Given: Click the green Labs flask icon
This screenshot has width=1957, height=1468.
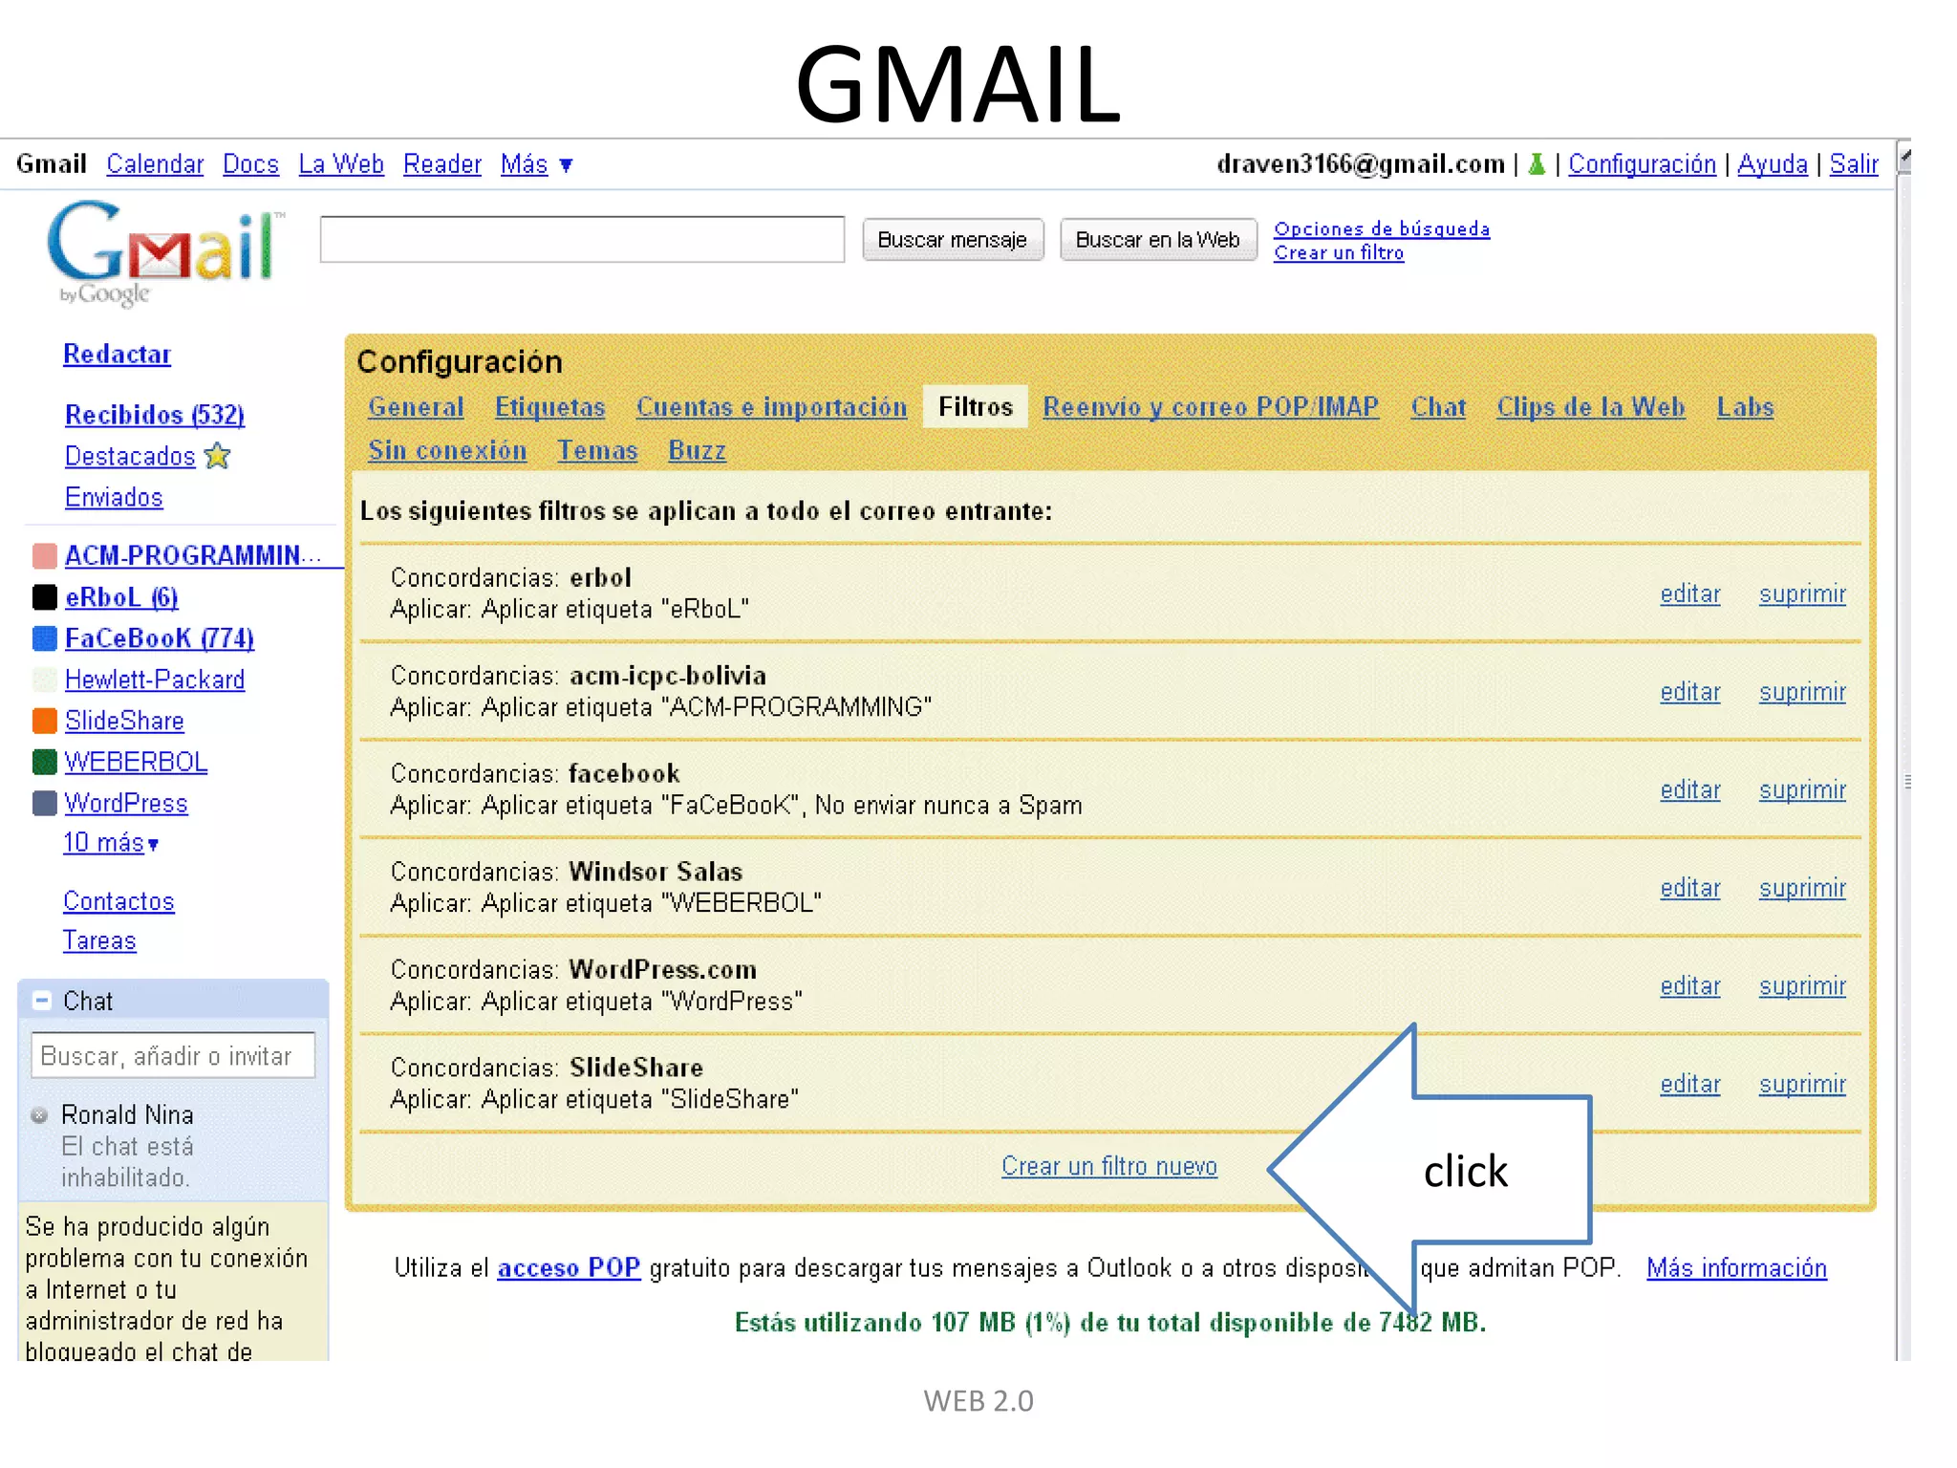Looking at the screenshot, I should coord(1537,164).
